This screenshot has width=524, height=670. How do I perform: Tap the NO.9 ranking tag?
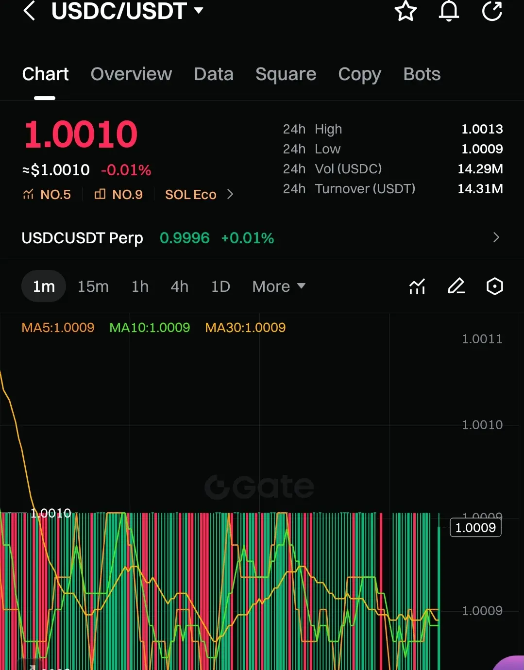point(118,195)
